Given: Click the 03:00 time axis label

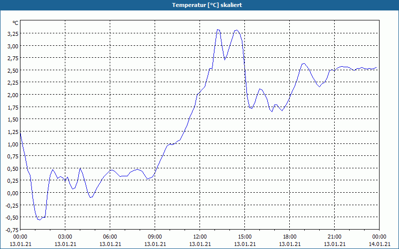Looking at the screenshot, I should pyautogui.click(x=65, y=237).
